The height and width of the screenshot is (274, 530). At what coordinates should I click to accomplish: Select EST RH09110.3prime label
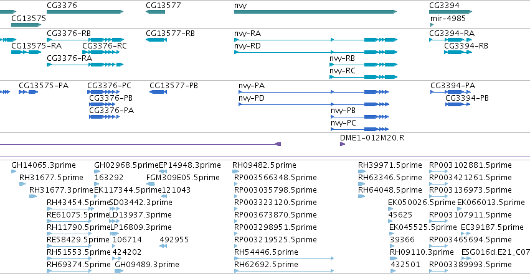point(422,252)
